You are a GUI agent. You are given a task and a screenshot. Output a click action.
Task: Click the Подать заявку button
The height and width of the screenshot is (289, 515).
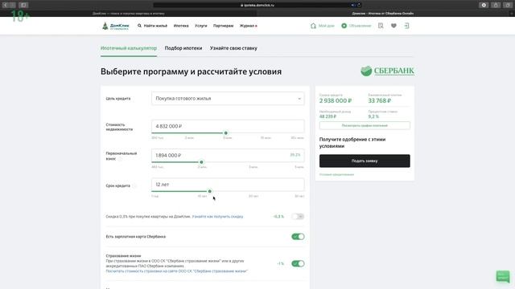pos(365,161)
